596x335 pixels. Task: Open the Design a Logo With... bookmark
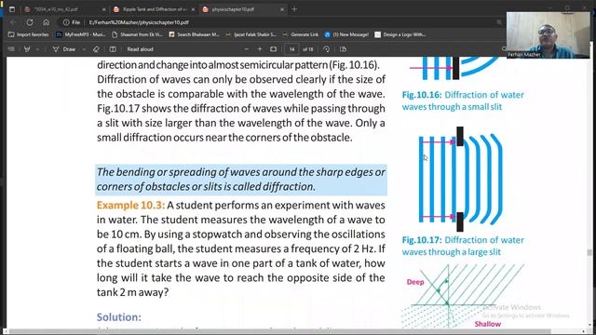(x=400, y=34)
